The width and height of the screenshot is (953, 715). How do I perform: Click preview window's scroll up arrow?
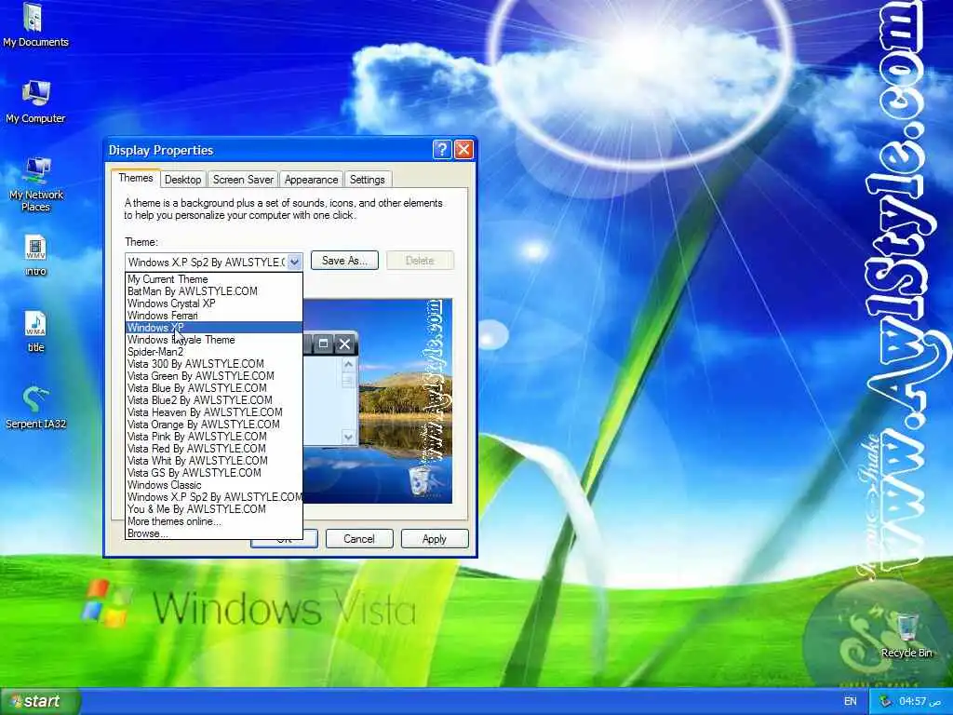click(x=348, y=364)
